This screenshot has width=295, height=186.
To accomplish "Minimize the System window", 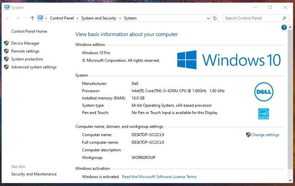I will (x=255, y=7).
